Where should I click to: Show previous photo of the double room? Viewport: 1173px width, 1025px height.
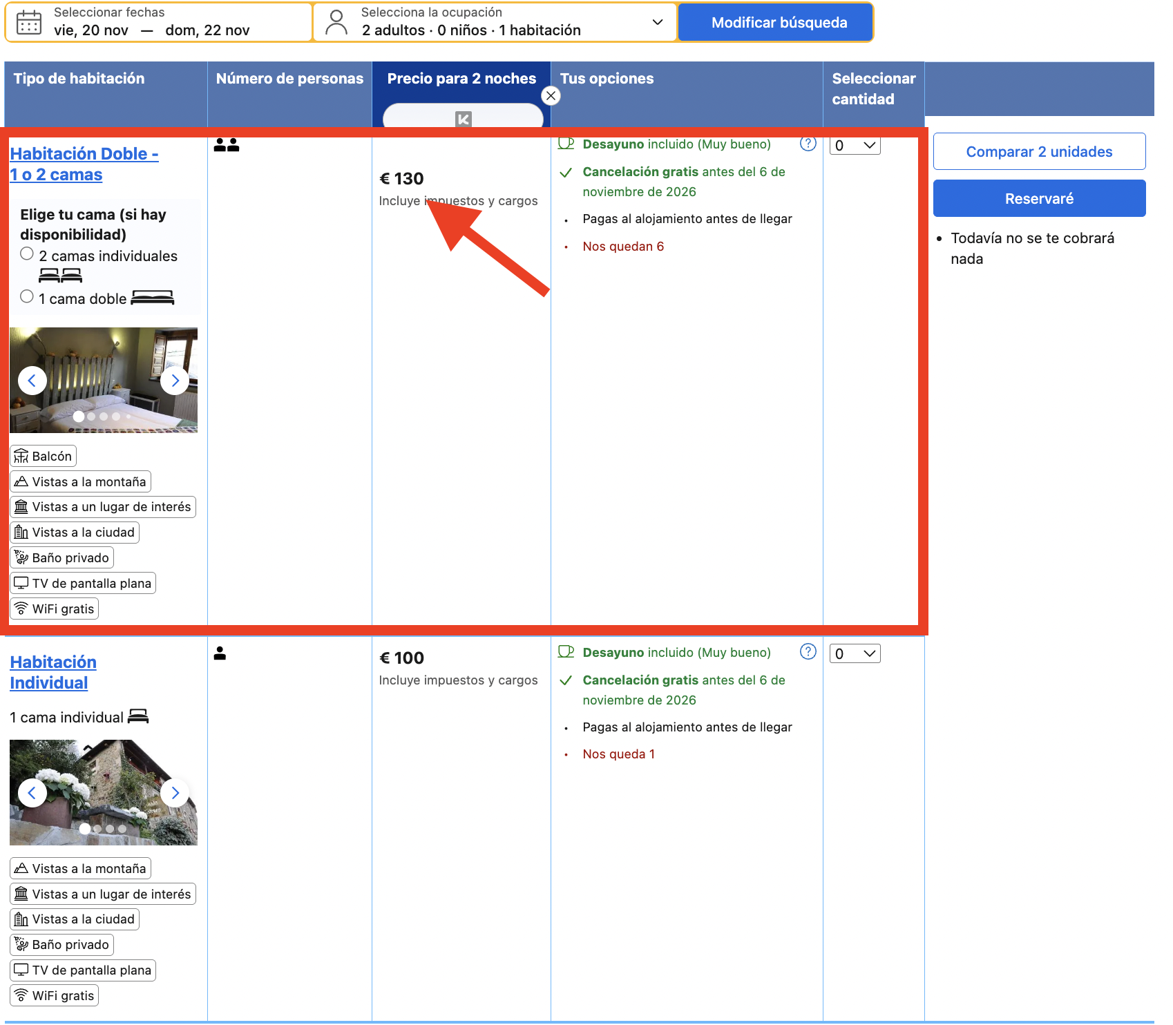point(32,381)
